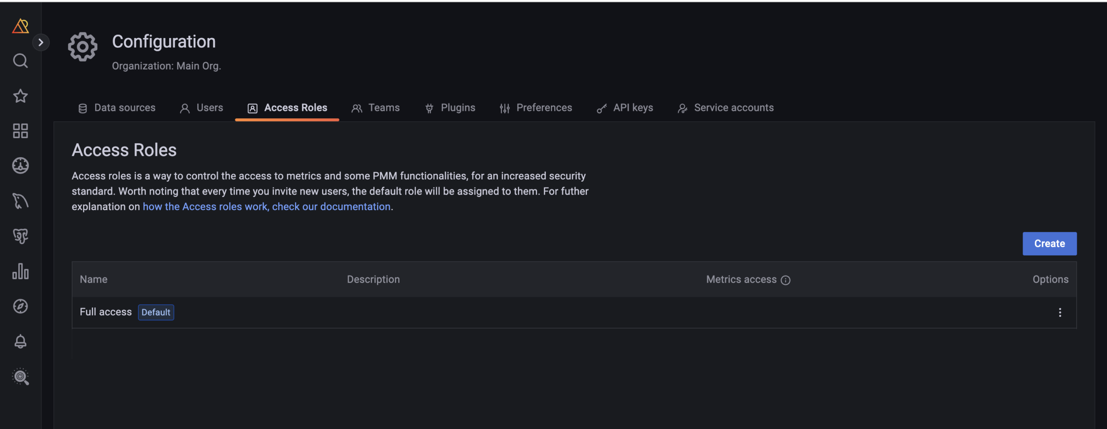
Task: Click the PMM home logo icon
Action: 20,26
